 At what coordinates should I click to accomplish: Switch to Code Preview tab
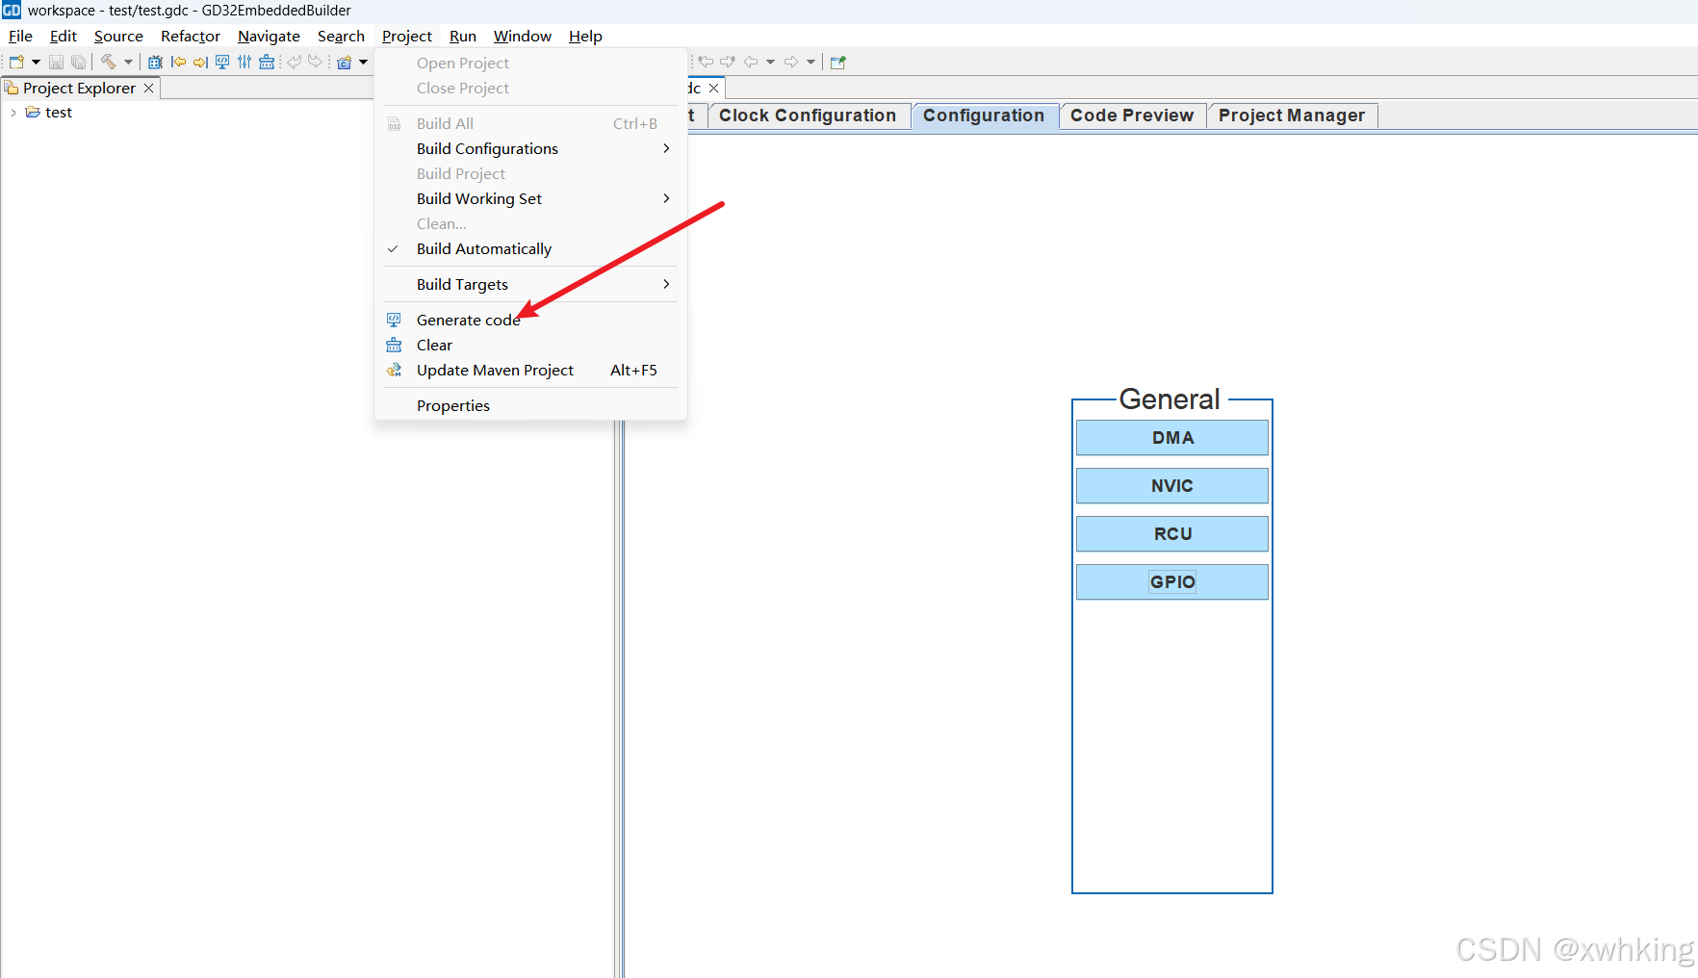click(1132, 116)
